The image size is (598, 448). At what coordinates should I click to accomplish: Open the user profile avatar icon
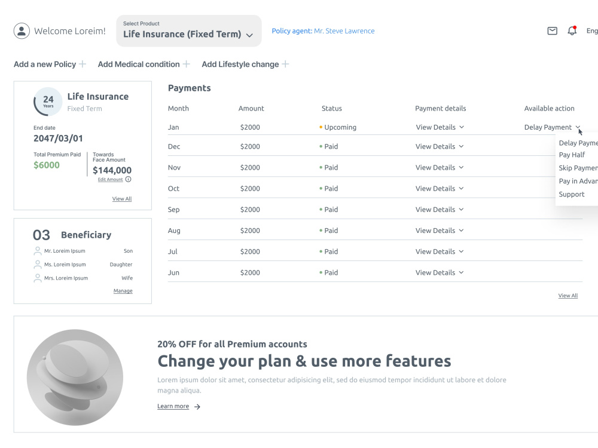pyautogui.click(x=22, y=31)
